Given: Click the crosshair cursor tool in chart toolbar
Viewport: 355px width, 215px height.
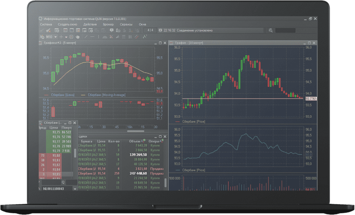Looking at the screenshot, I should pyautogui.click(x=60, y=36).
